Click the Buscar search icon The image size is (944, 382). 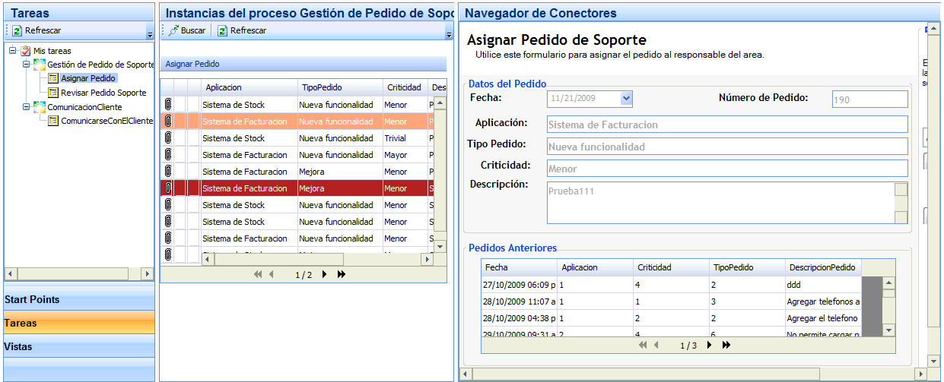[174, 30]
